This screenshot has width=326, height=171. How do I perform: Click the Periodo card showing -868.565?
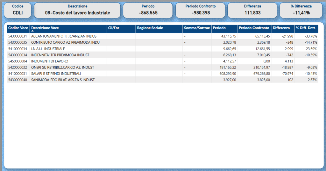tap(148, 10)
